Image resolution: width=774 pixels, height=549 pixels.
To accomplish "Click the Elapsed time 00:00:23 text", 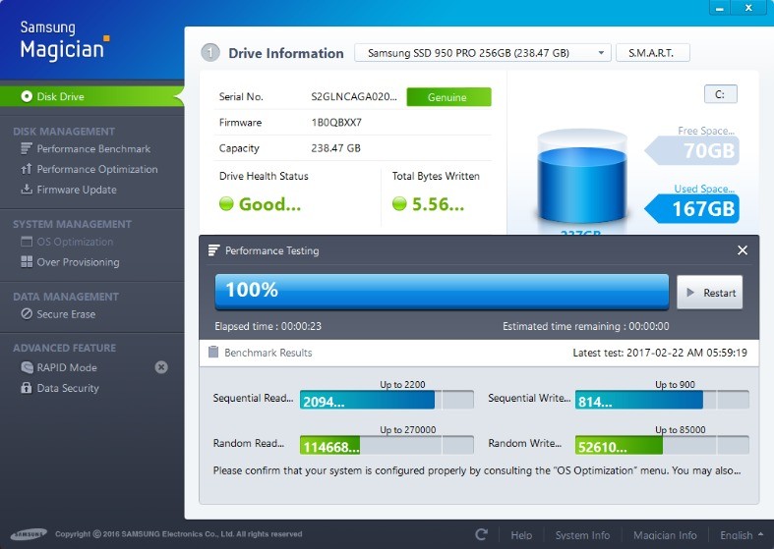I will (268, 326).
